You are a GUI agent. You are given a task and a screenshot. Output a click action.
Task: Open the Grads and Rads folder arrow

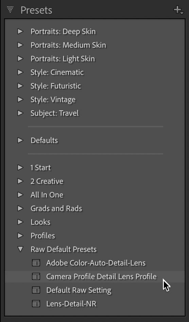tap(20, 208)
